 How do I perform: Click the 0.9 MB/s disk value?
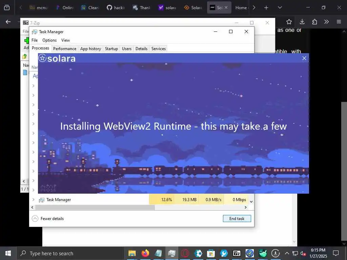213,200
